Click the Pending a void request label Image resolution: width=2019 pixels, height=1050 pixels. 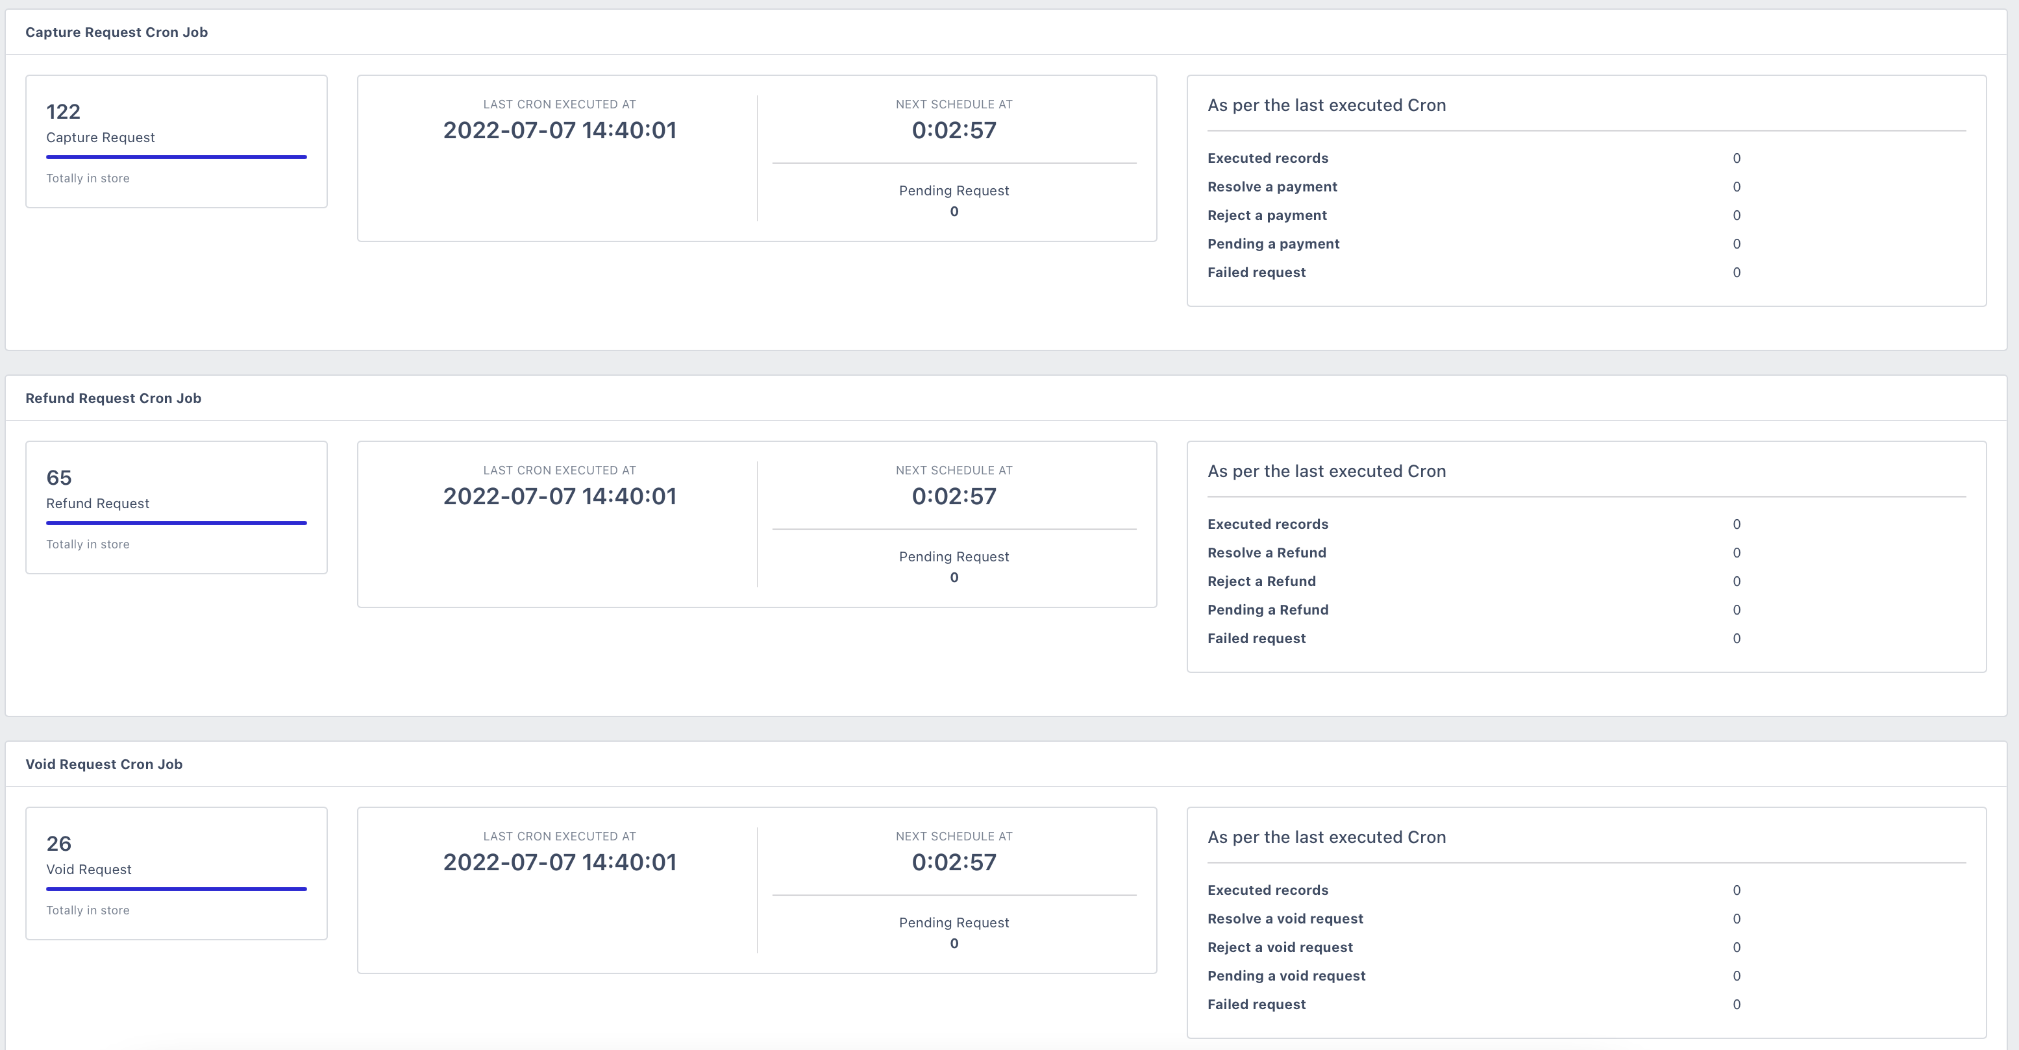[1286, 975]
